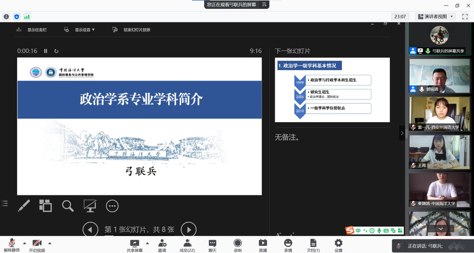Viewport: 474px width, 253px height.
Task: Select the pen and laser pointer tool
Action: pos(24,206)
